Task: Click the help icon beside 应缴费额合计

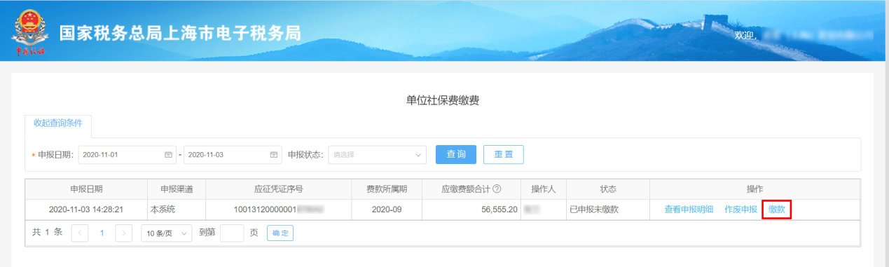Action: click(497, 189)
